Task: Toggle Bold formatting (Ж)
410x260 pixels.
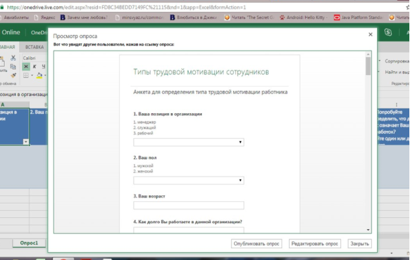Action: coord(26,66)
